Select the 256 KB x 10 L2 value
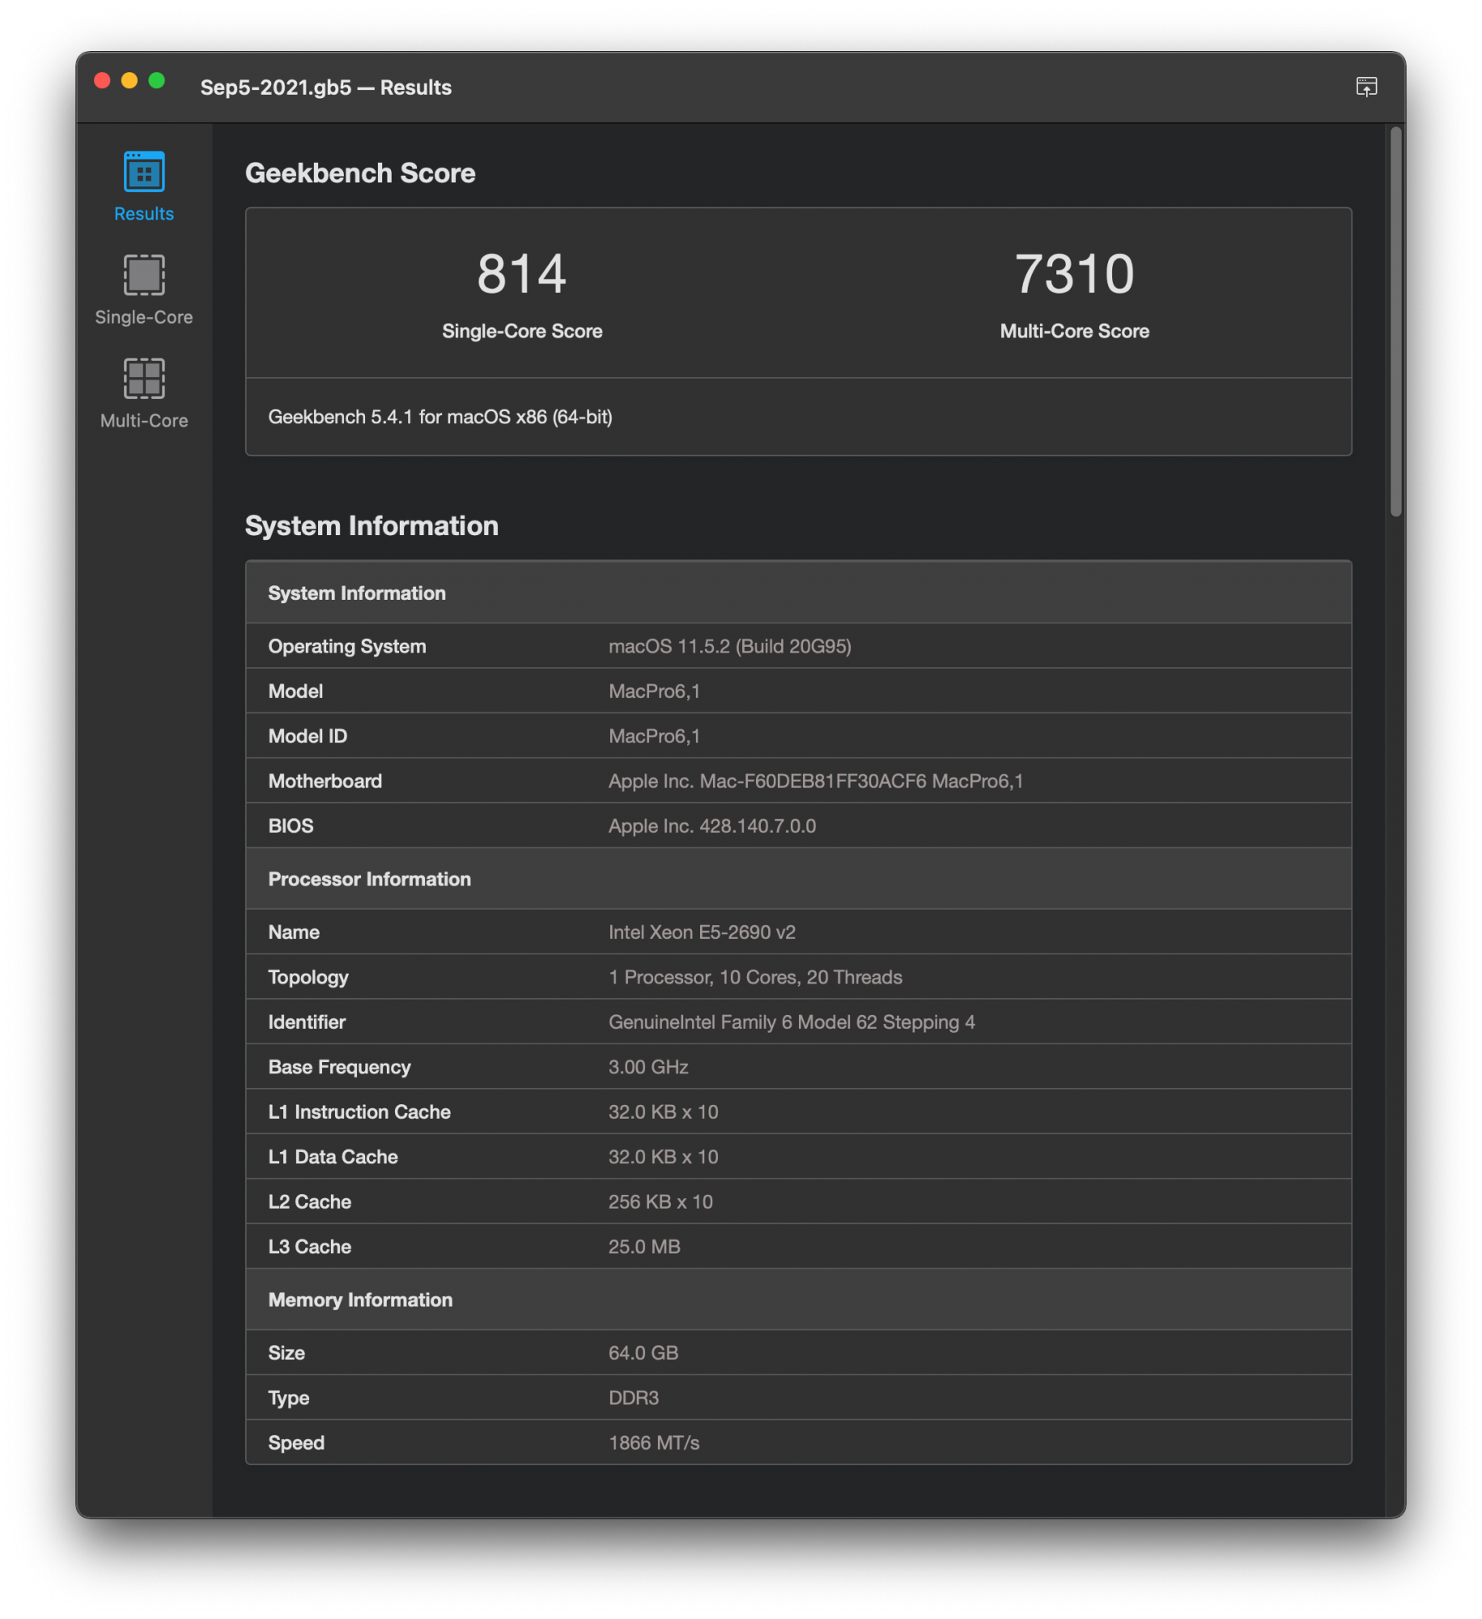Viewport: 1482px width, 1619px height. click(661, 1202)
